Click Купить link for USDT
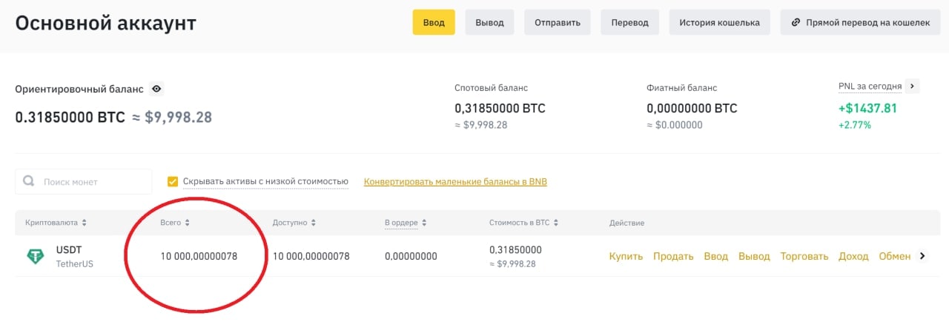 625,256
